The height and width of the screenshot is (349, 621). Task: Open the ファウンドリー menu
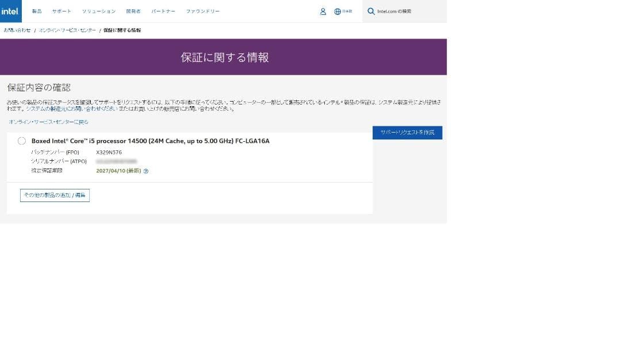pyautogui.click(x=202, y=11)
